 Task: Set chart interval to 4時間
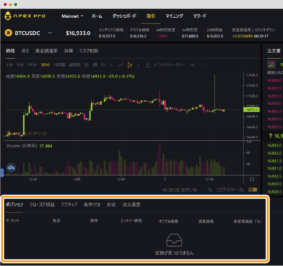[74, 65]
